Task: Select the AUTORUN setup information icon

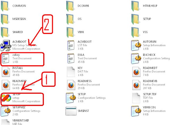Action: pos(136,45)
